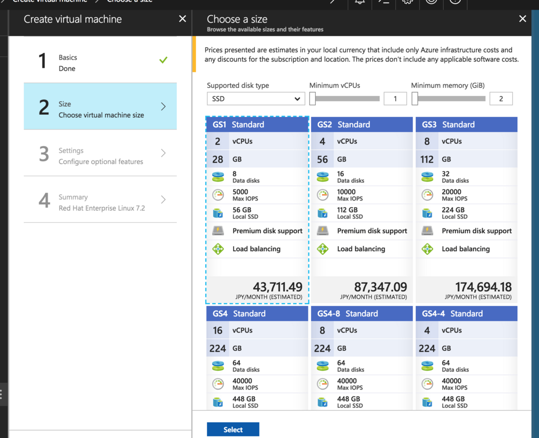Click the GS4 Max IOPS gauge icon

(218, 384)
